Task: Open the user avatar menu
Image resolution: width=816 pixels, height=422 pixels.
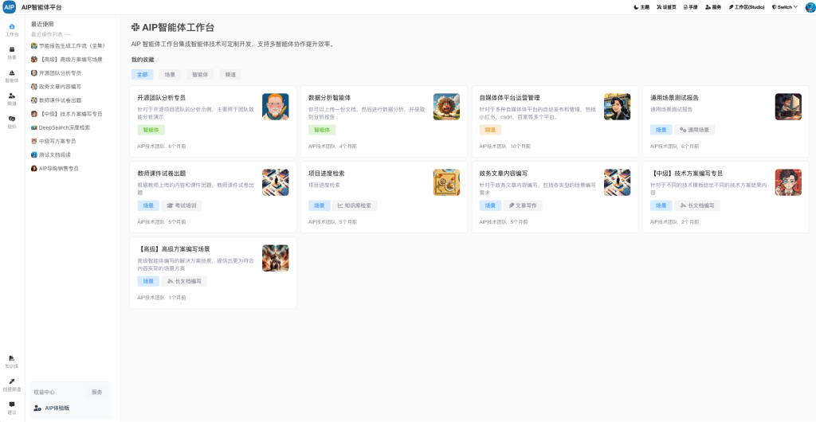Action: click(810, 7)
